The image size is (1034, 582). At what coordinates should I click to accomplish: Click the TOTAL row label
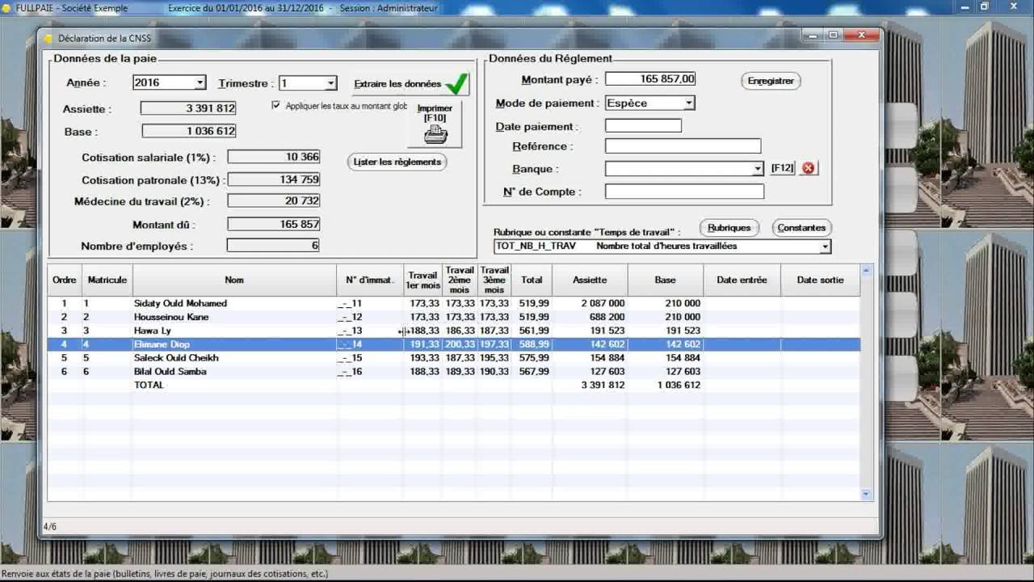click(x=149, y=386)
